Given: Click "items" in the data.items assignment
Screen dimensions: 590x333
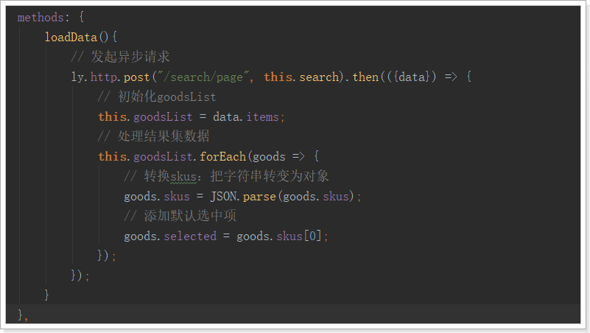Looking at the screenshot, I should click(x=264, y=116).
